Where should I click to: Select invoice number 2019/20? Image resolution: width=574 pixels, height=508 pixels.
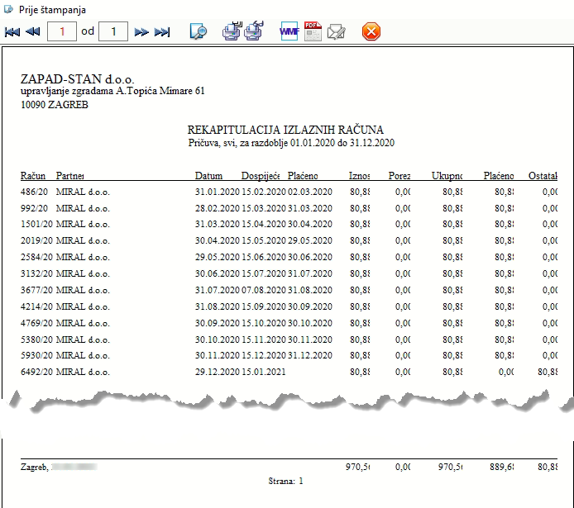(x=36, y=240)
